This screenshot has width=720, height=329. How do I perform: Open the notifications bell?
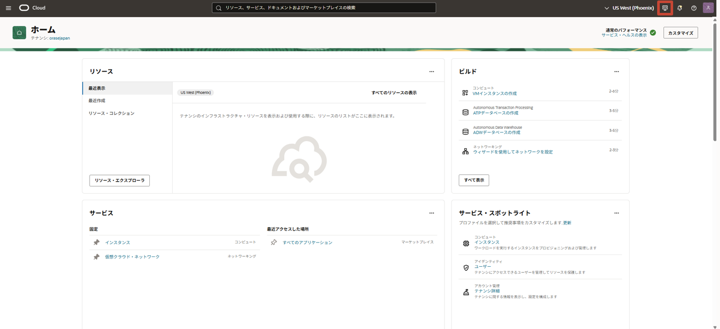click(679, 8)
